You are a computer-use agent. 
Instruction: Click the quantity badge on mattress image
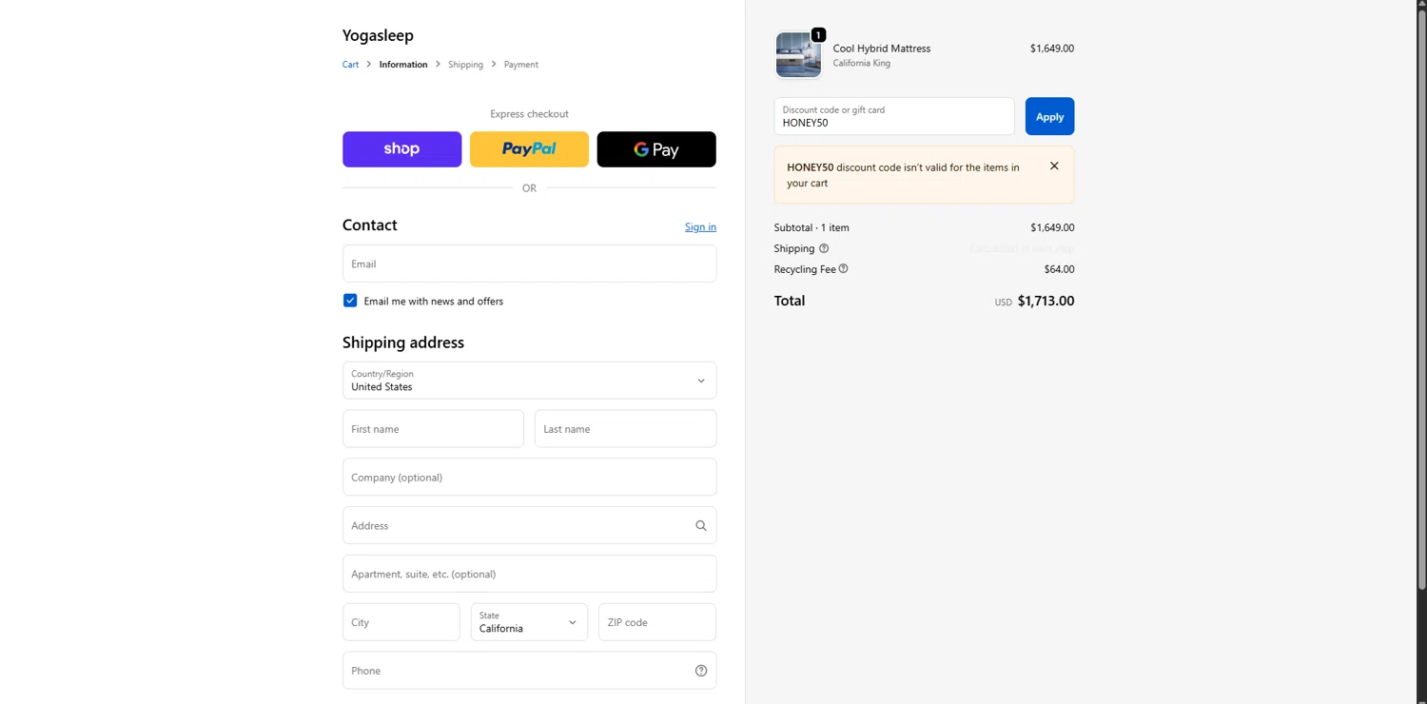click(x=818, y=35)
